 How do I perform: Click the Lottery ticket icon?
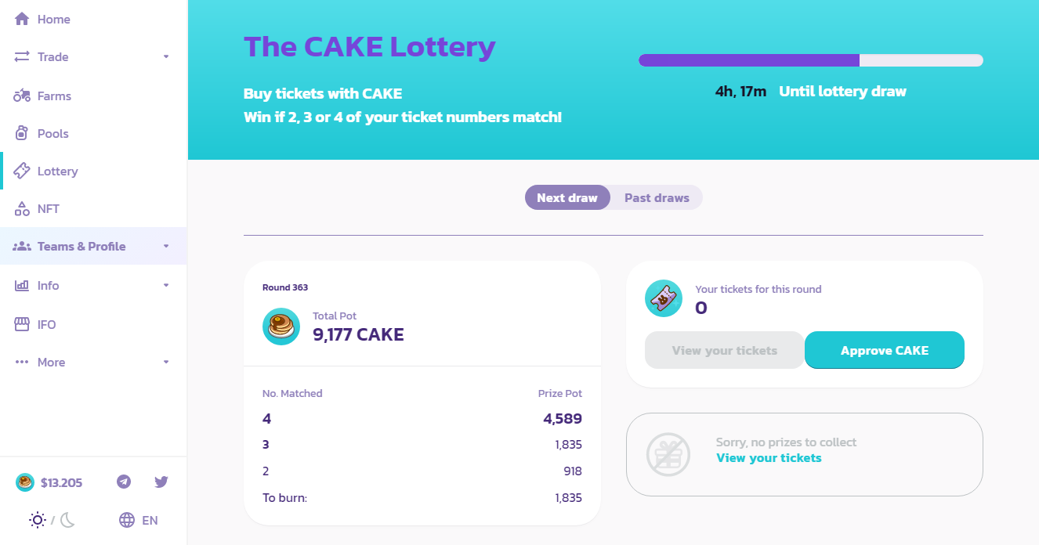click(x=22, y=171)
